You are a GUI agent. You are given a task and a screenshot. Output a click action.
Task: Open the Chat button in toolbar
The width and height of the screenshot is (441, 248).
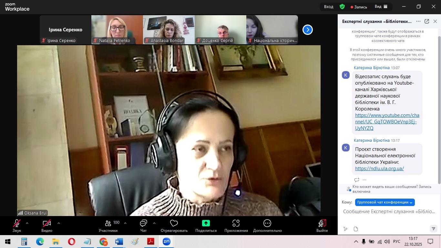pyautogui.click(x=143, y=223)
